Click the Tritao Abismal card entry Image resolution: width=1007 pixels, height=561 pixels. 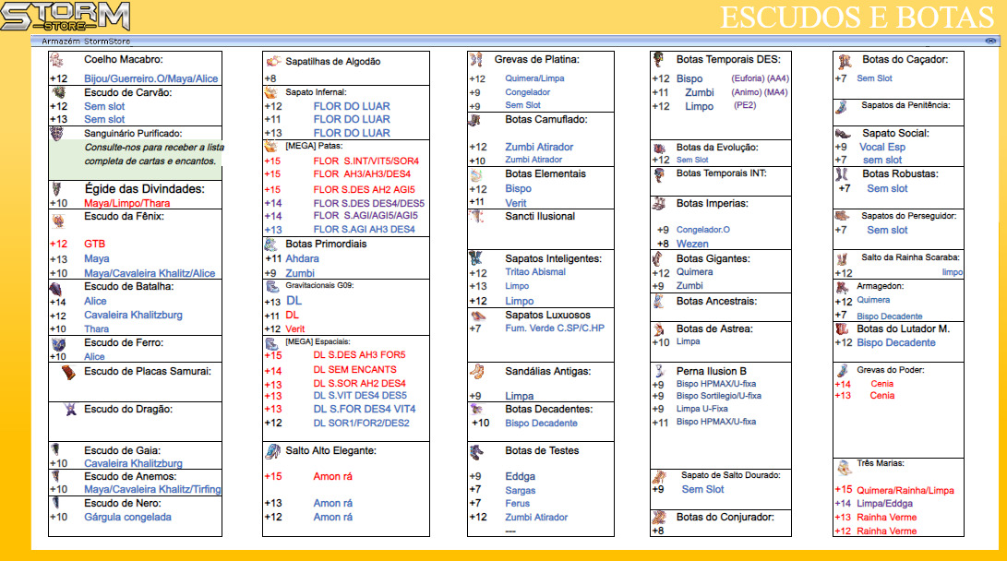(535, 272)
